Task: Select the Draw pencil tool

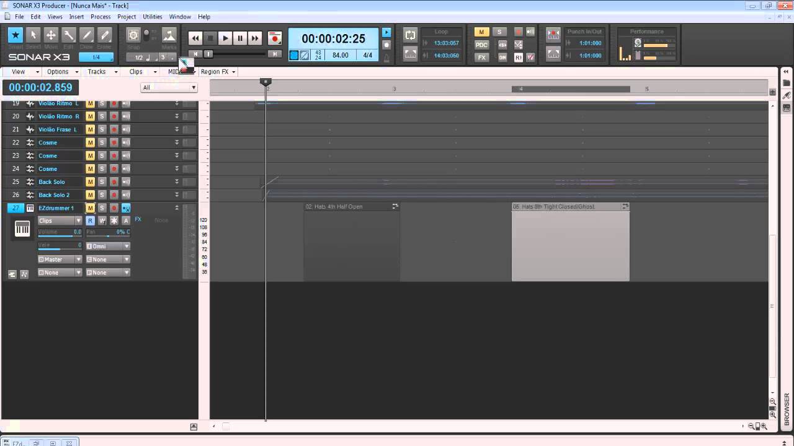Action: coord(87,35)
